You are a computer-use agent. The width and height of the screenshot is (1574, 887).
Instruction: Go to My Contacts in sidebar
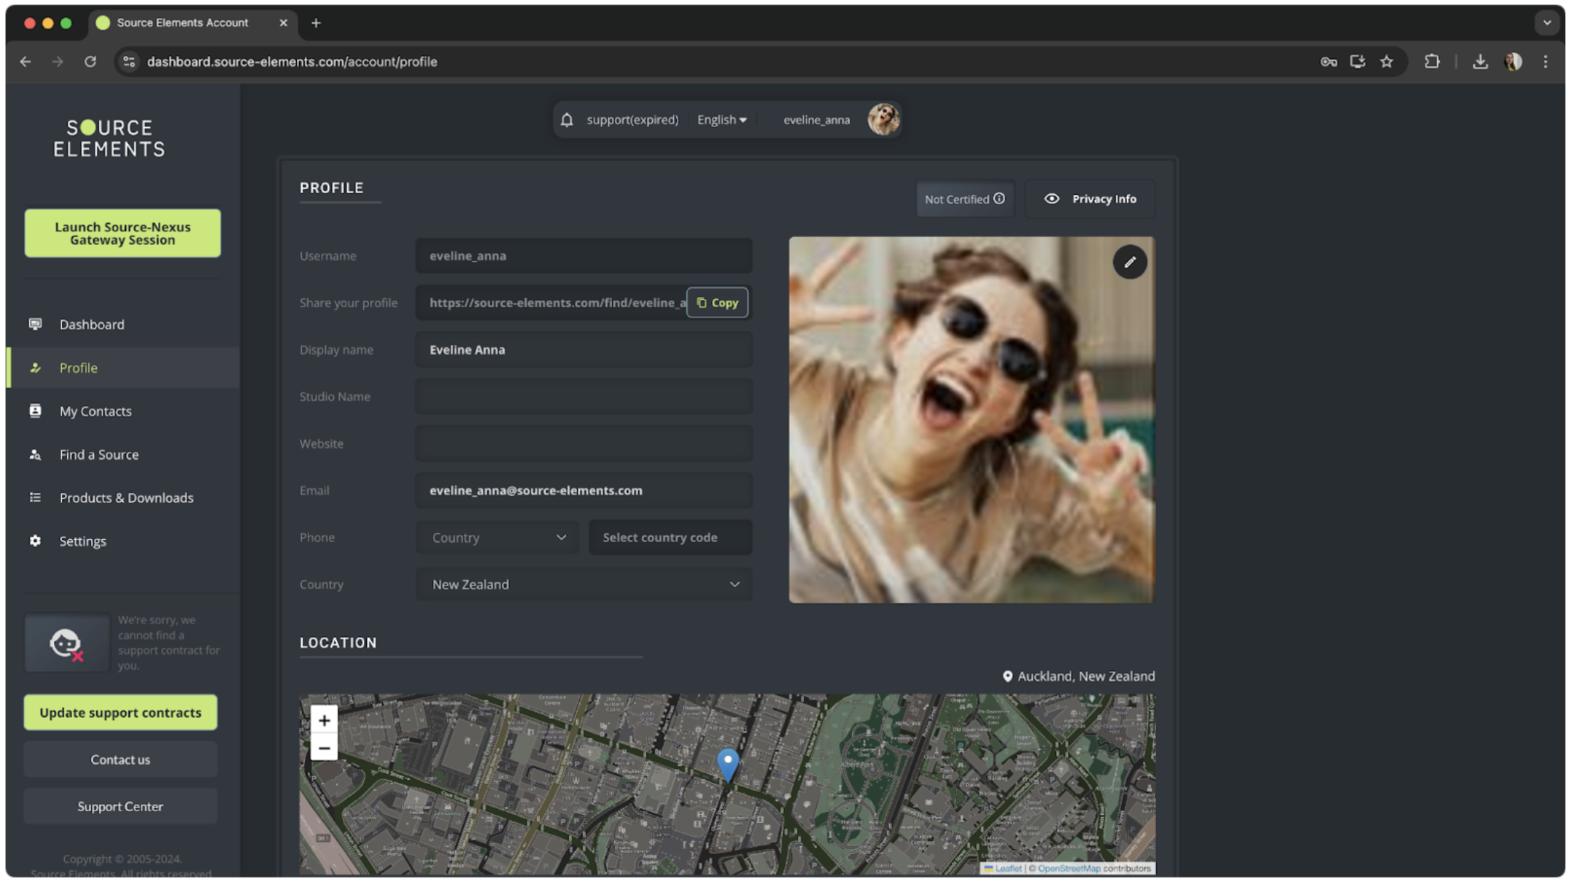point(96,411)
